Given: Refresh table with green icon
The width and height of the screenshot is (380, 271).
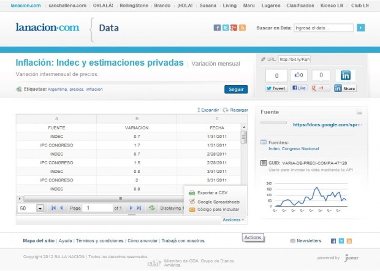Looking at the screenshot, I should (152, 208).
